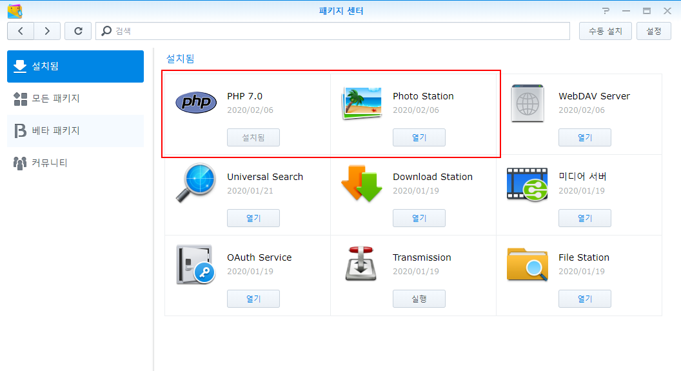Screen dimensions: 681x371
Task: Select the 설치됨 installed tab in sidebar
Action: tap(75, 66)
